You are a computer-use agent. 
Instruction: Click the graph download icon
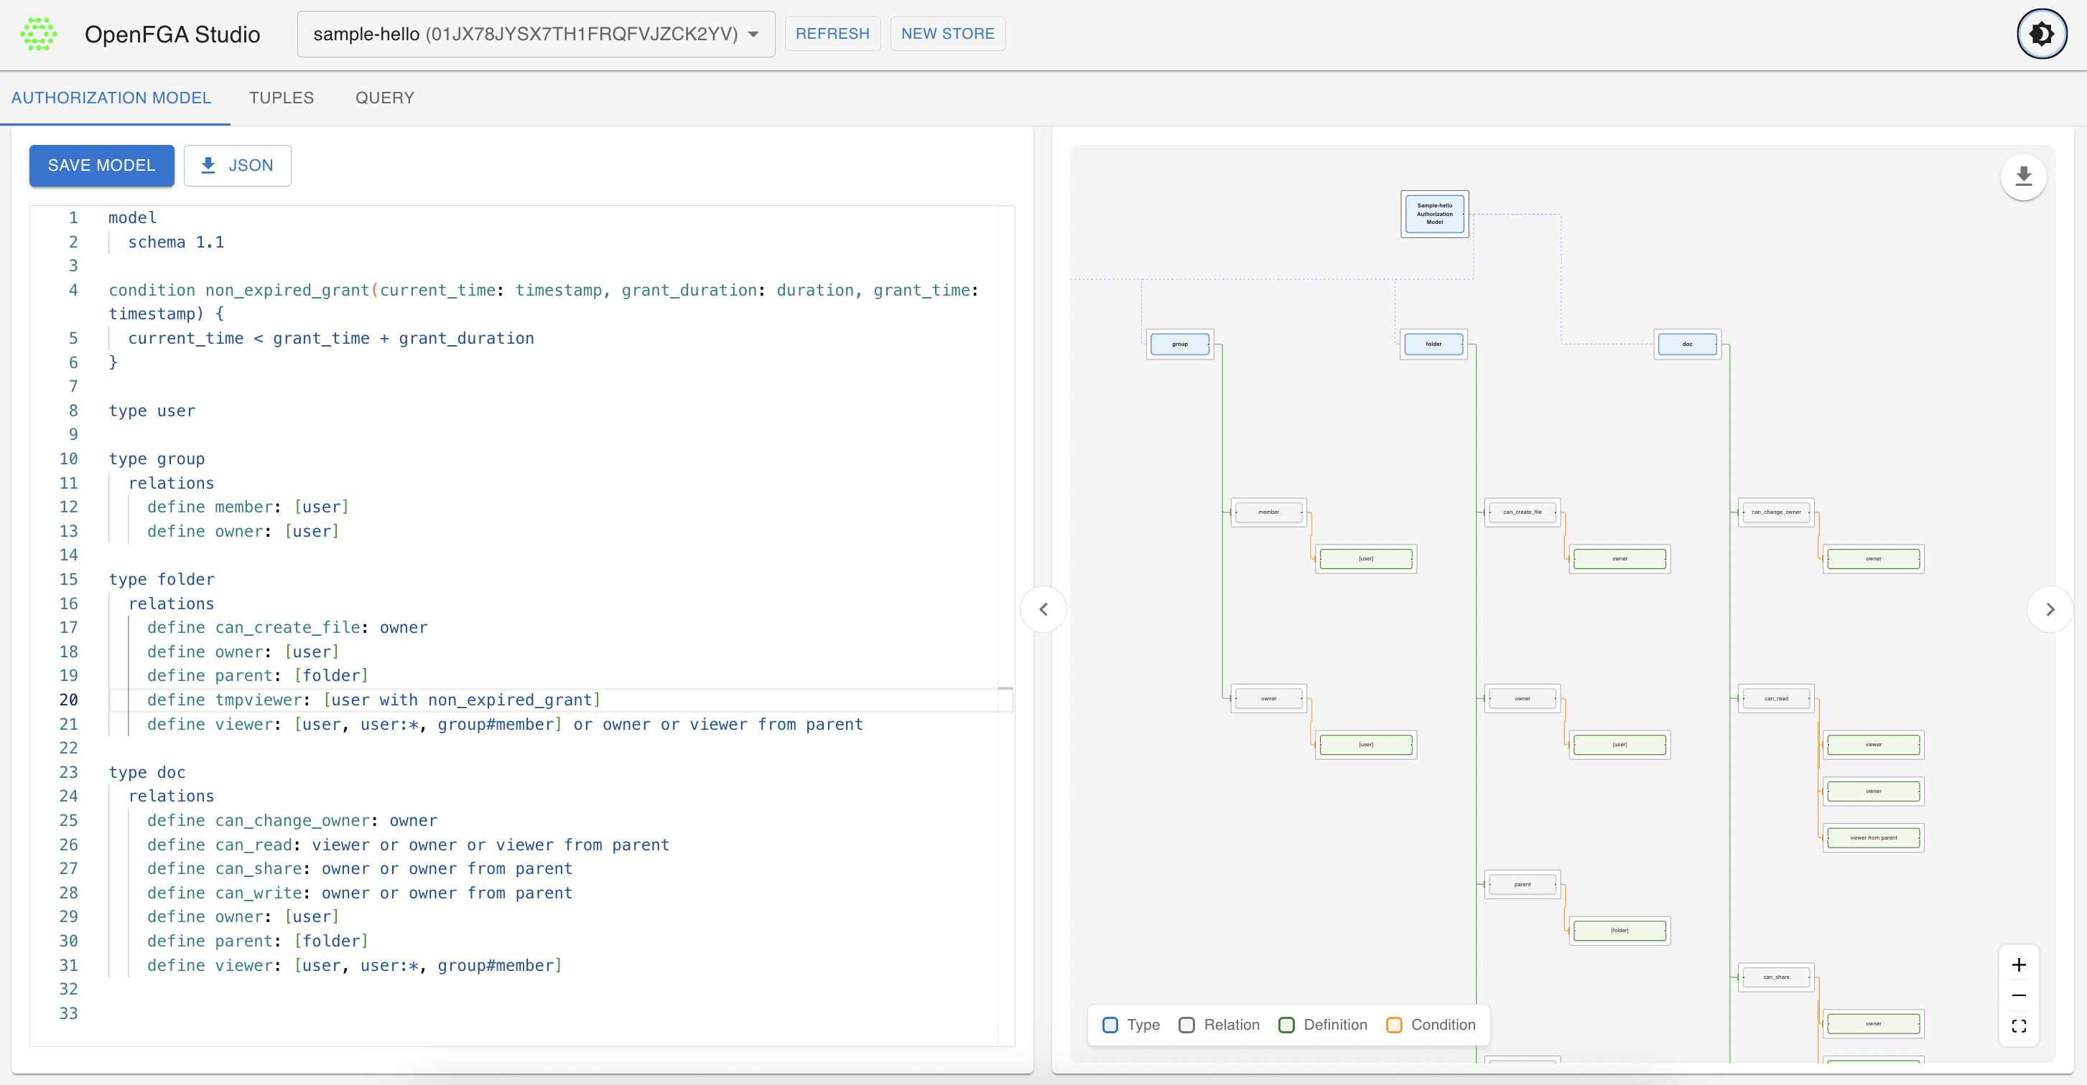(2023, 177)
